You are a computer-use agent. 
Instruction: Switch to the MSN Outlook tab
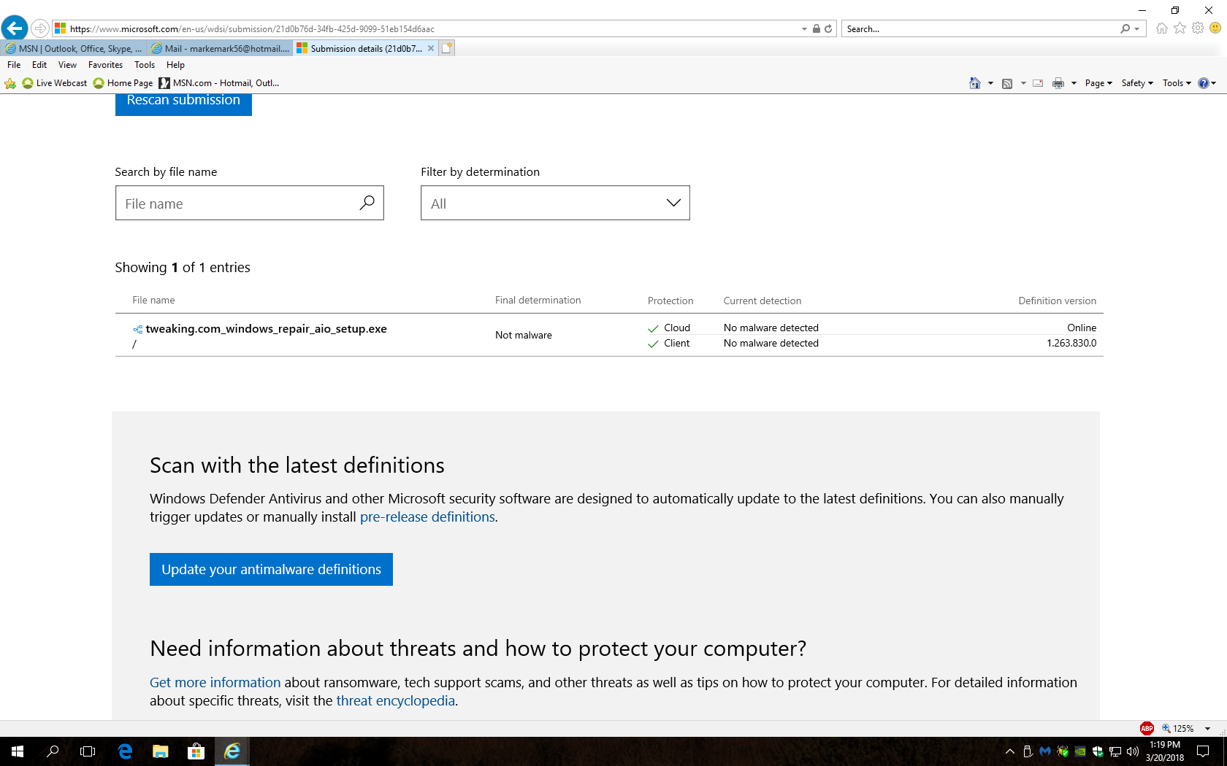pyautogui.click(x=74, y=49)
